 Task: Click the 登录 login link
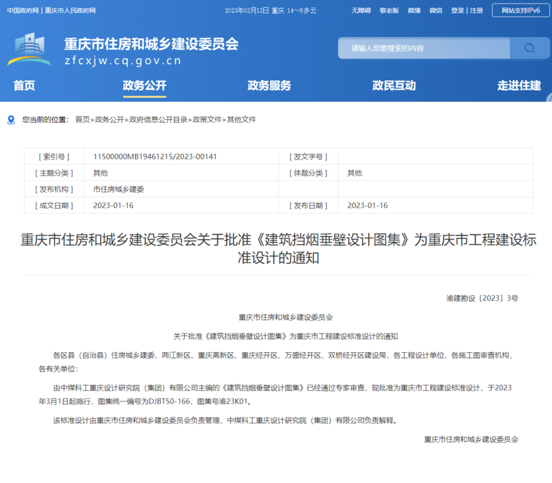[x=458, y=10]
